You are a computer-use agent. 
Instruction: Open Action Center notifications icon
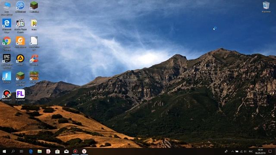point(270,151)
